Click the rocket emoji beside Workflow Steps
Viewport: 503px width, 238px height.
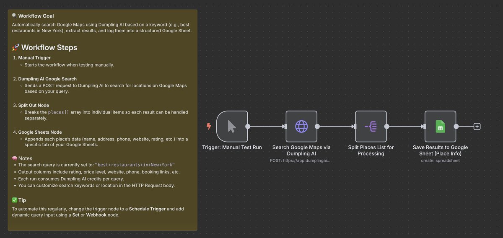16,47
